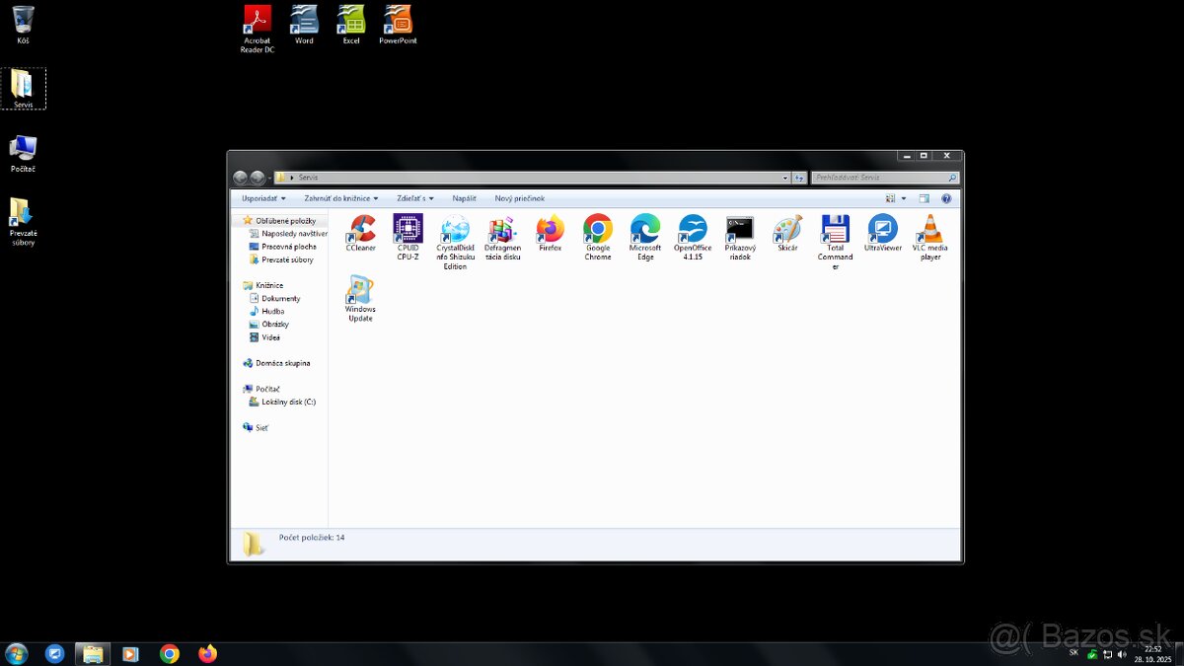This screenshot has height=666, width=1184.
Task: Open the Zdieľať s dropdown
Action: [x=415, y=198]
